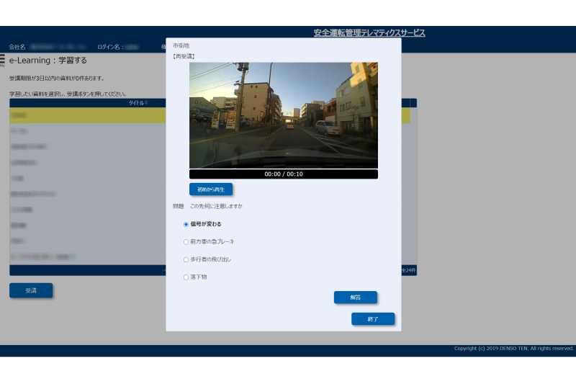Click the 終了 button to close the dialog
Screen dimensions: 576x384
(372, 318)
